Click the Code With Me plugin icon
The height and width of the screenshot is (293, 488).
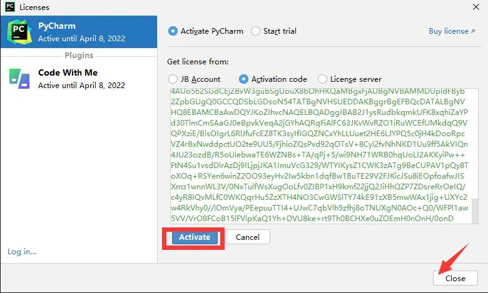19,77
